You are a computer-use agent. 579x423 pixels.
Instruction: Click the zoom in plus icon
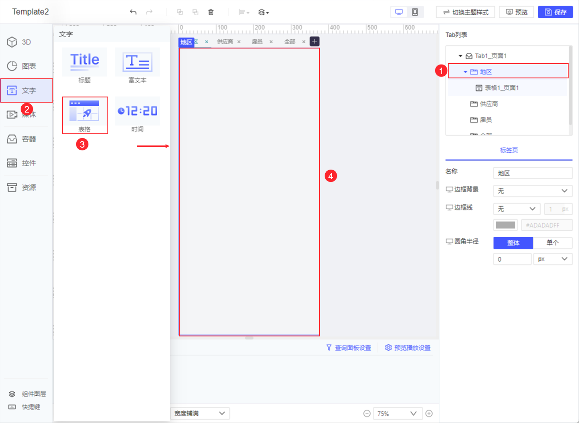click(429, 413)
